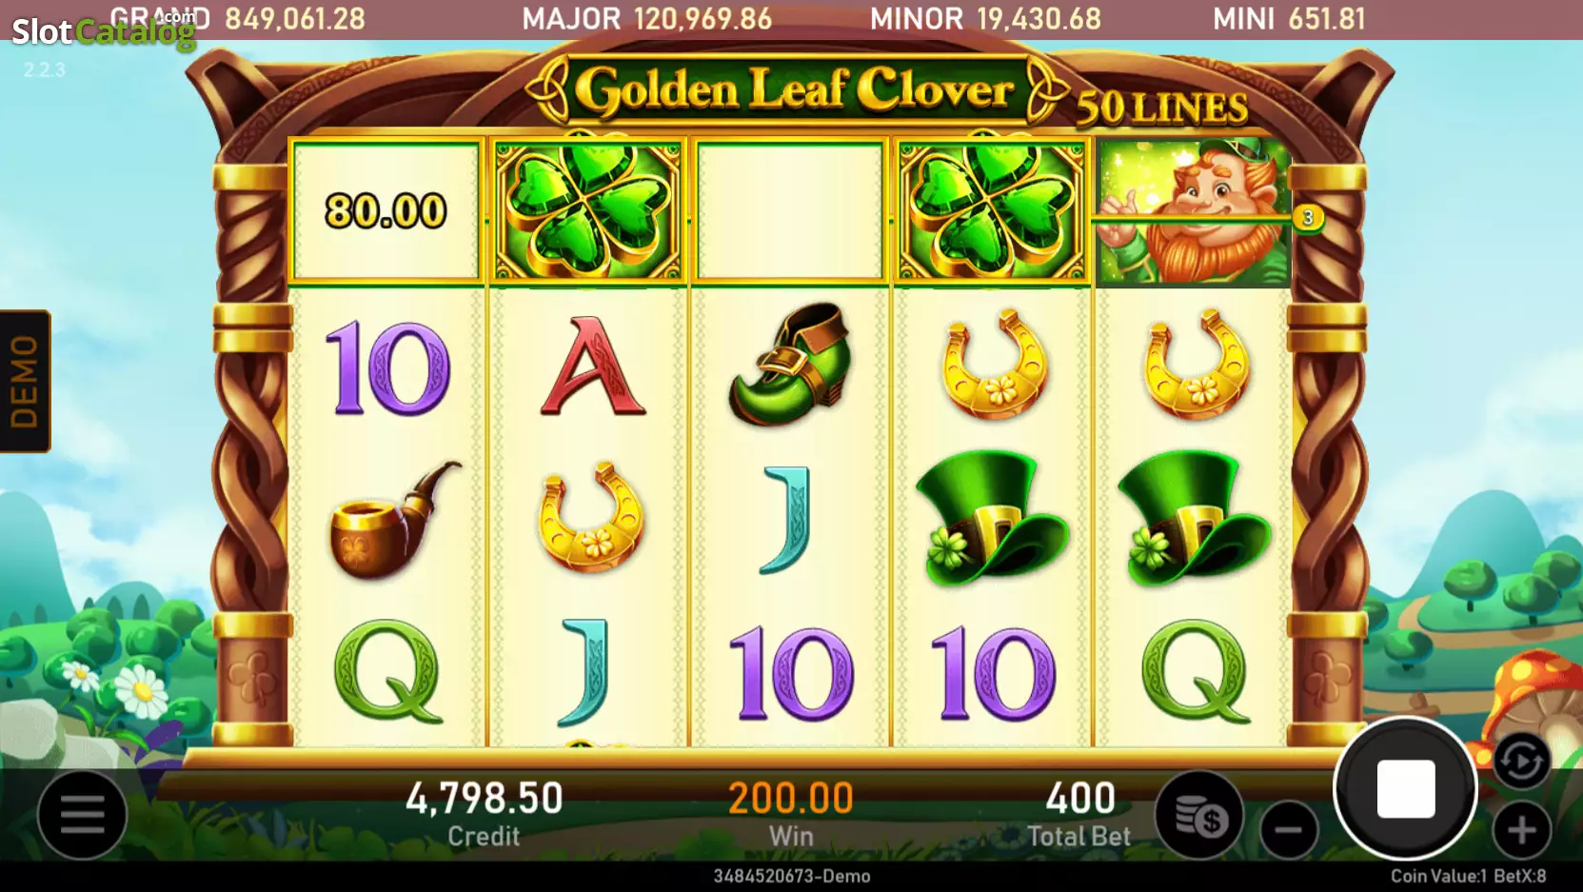Select the line 3 marker badge
Viewport: 1583px width, 892px height.
(x=1308, y=218)
